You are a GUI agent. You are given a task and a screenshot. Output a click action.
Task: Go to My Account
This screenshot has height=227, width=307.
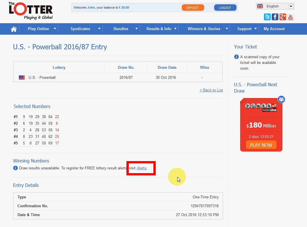274,29
